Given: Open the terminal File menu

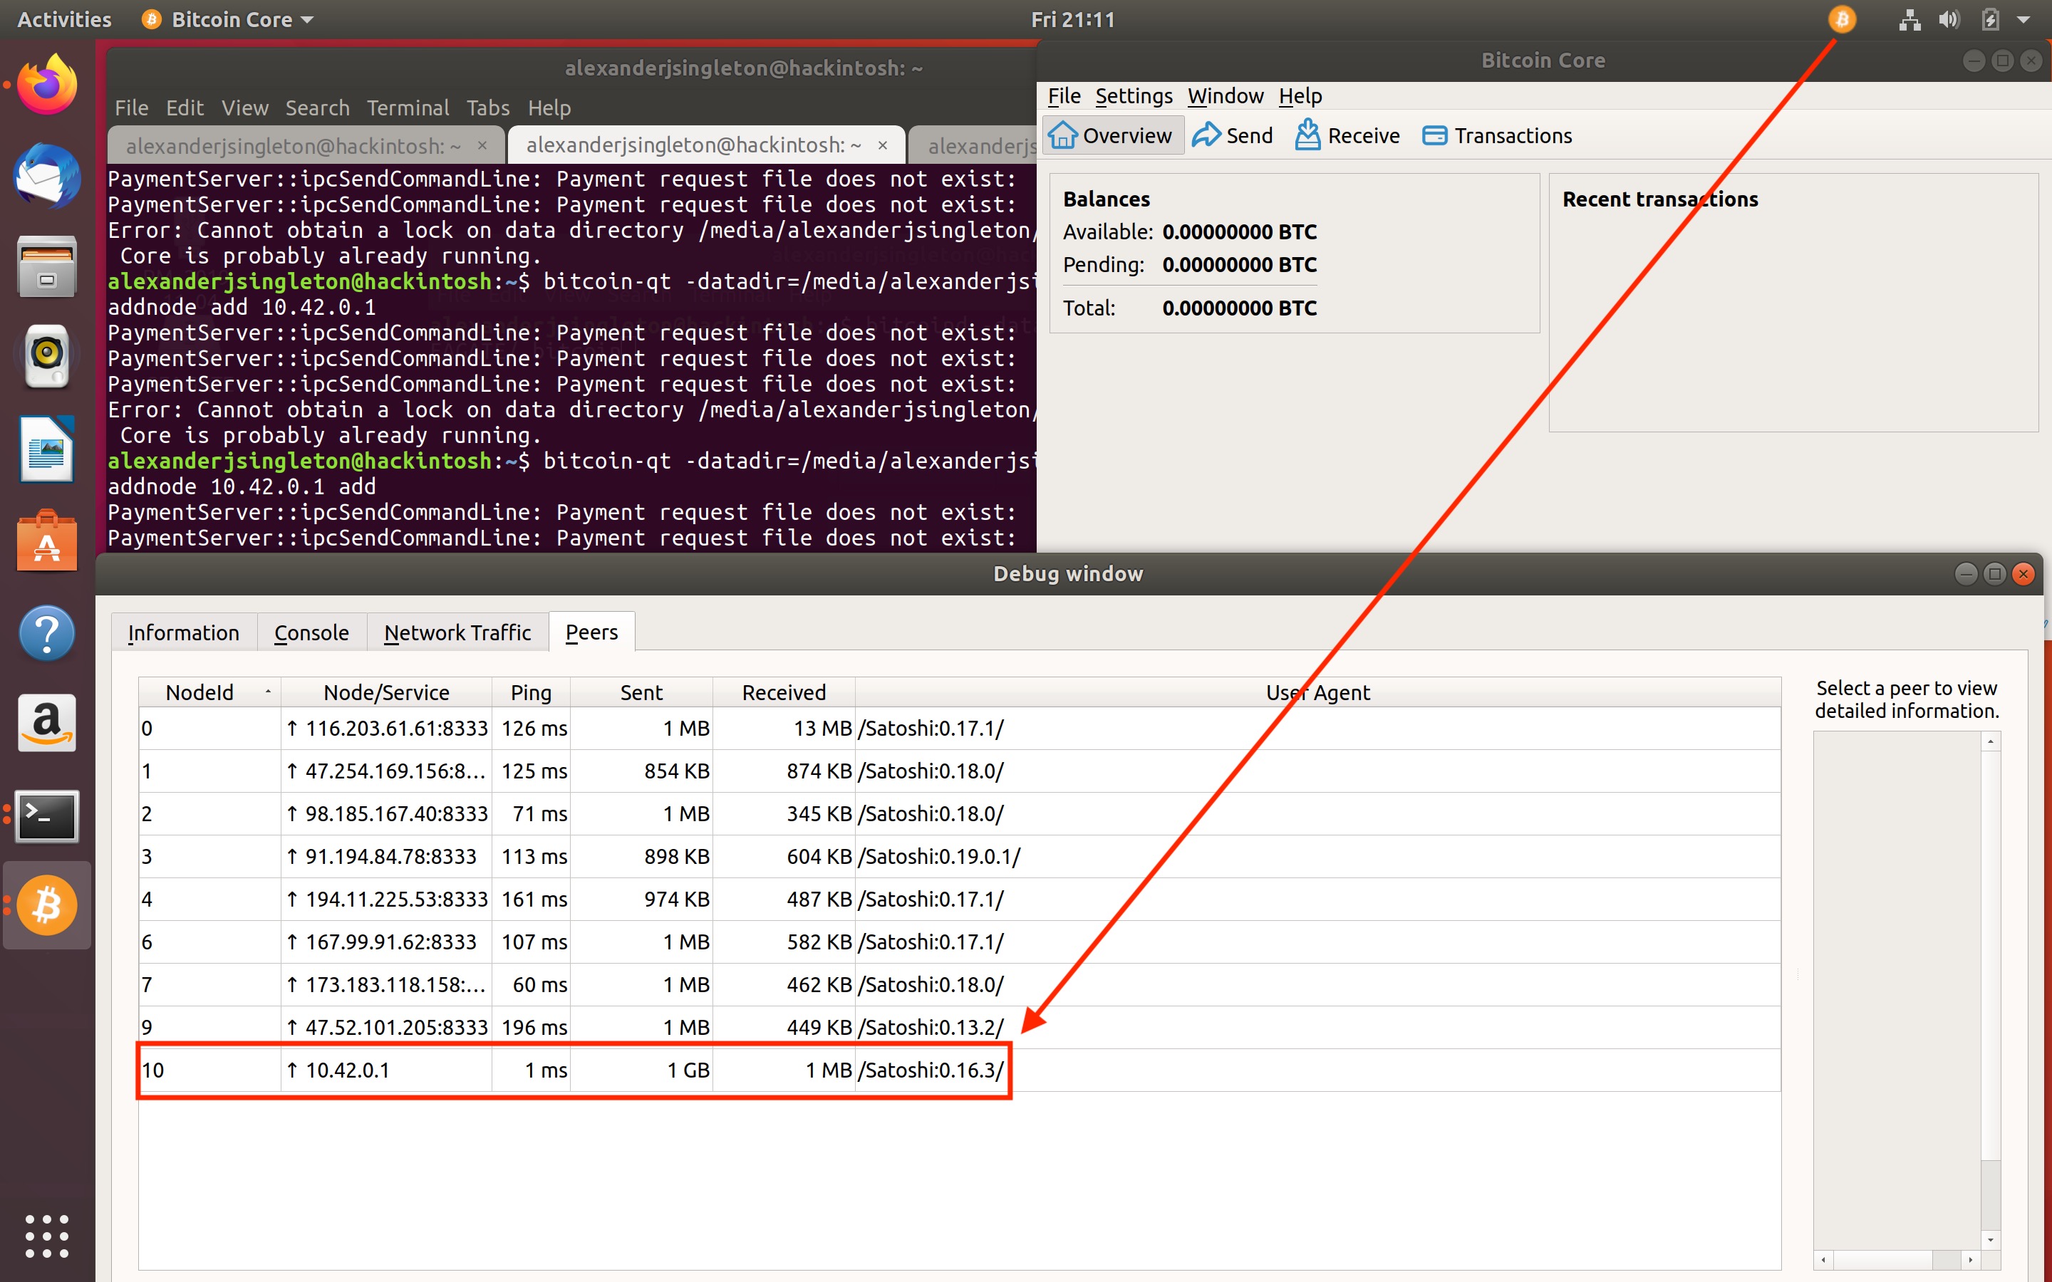Looking at the screenshot, I should [131, 108].
